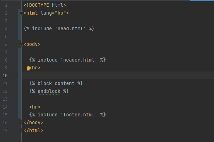Click the include keyword on line 15
Image resolution: width=214 pixels, height=142 pixels.
click(48, 115)
